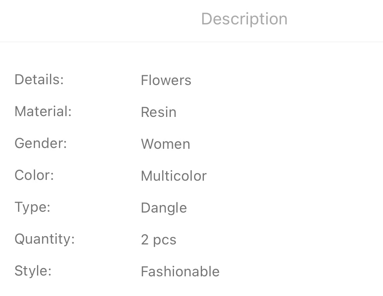Click the Gender label
Image resolution: width=383 pixels, height=296 pixels.
pyautogui.click(x=41, y=143)
